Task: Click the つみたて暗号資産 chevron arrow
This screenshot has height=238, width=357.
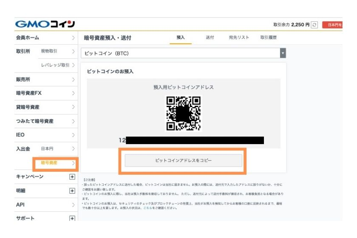Action: tap(73, 122)
